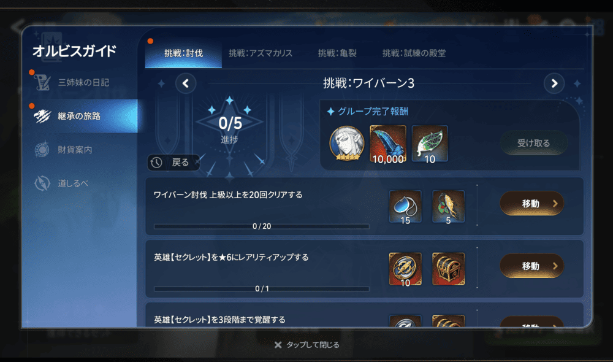
Task: Switch to 挑戦:アズマカリス tab
Action: click(261, 53)
